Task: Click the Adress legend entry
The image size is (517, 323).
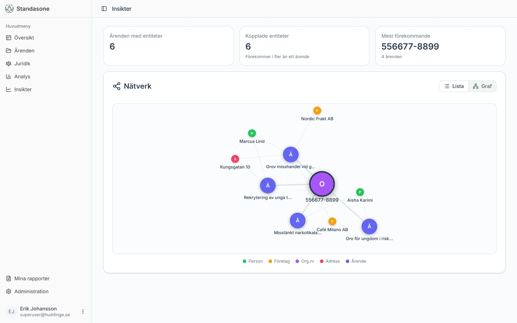Action: coord(330,261)
